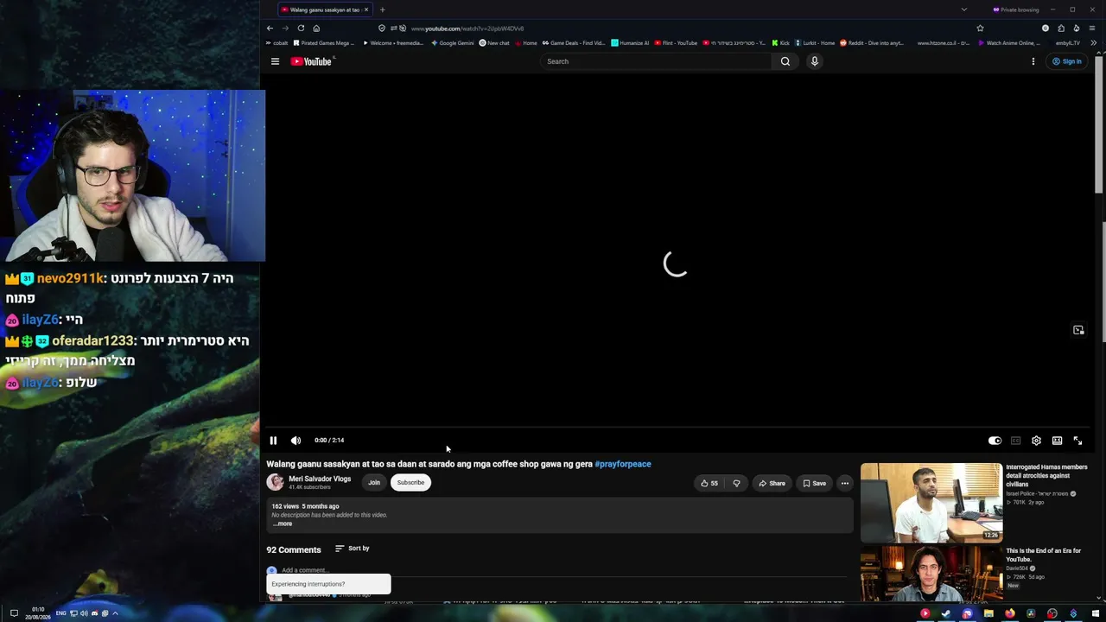This screenshot has height=622, width=1106.
Task: Open the 'Google Gemini' bookmark
Action: pyautogui.click(x=452, y=43)
